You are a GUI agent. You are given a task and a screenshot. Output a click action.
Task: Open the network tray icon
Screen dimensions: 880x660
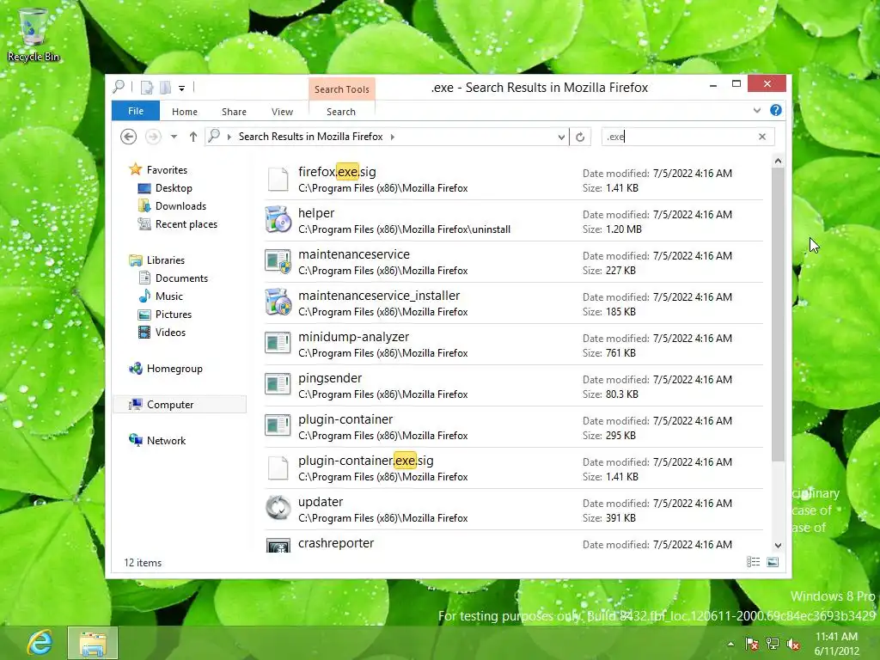pos(773,644)
